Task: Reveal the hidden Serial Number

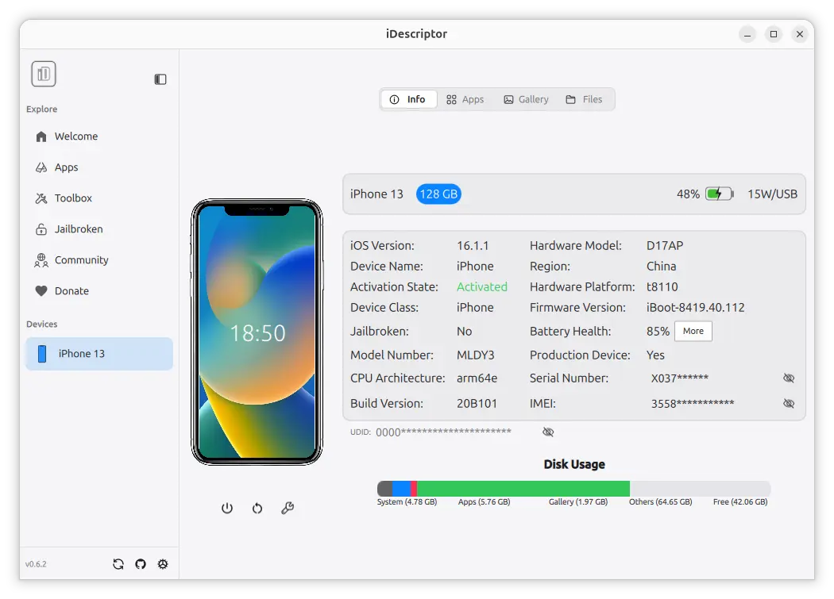Action: pos(789,378)
